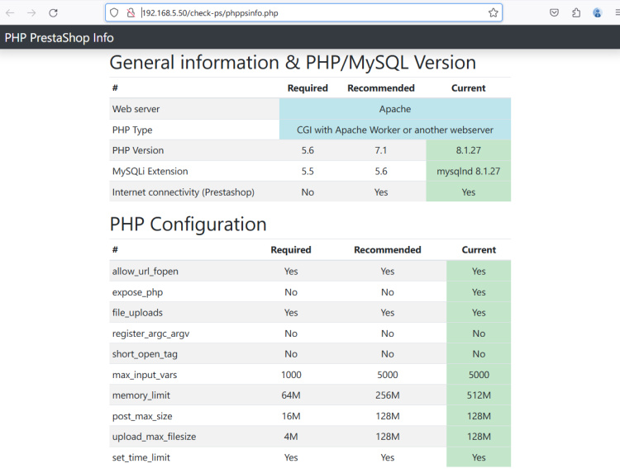Click the browser Forward arrow

[31, 13]
